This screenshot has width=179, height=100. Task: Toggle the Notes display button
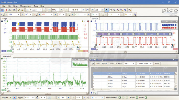pos(146,97)
